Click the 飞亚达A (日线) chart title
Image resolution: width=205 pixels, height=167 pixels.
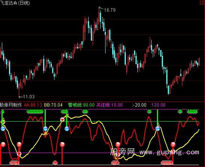click(x=15, y=3)
